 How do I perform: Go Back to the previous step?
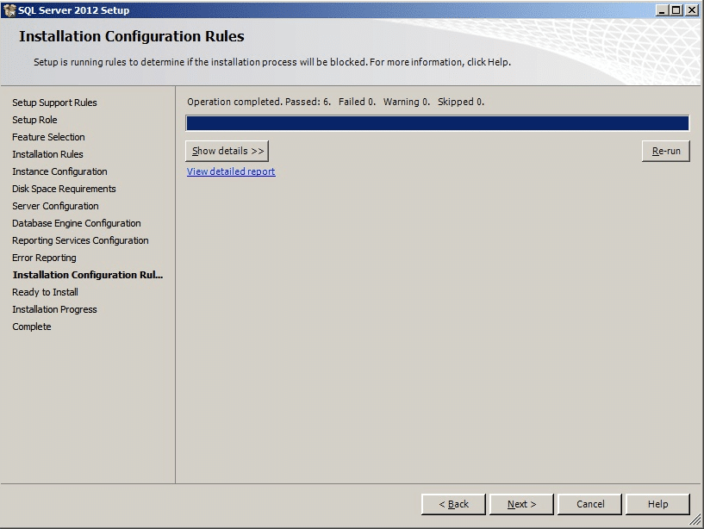[453, 504]
